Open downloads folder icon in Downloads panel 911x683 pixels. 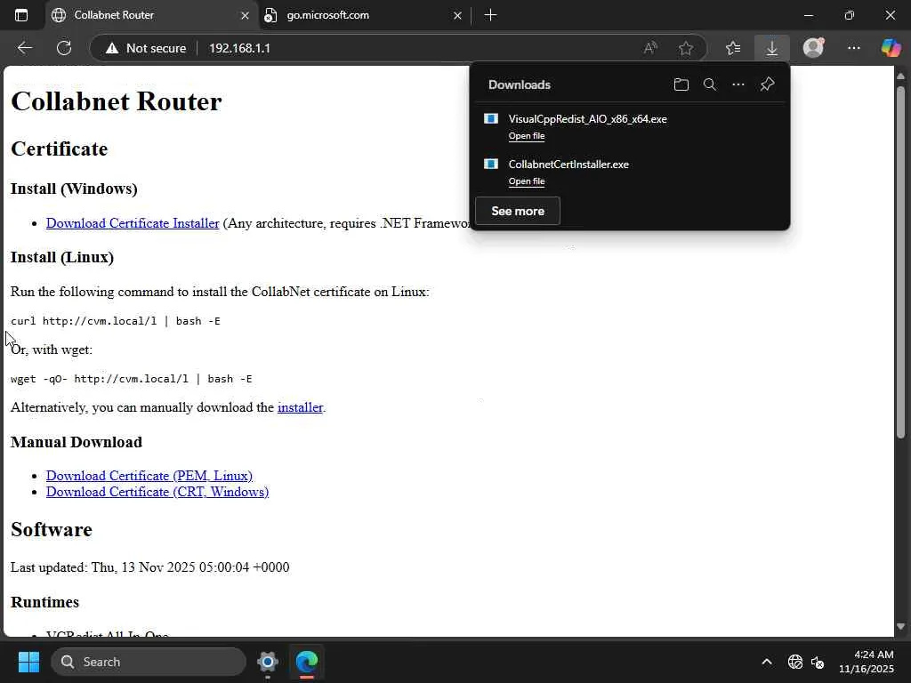point(681,84)
